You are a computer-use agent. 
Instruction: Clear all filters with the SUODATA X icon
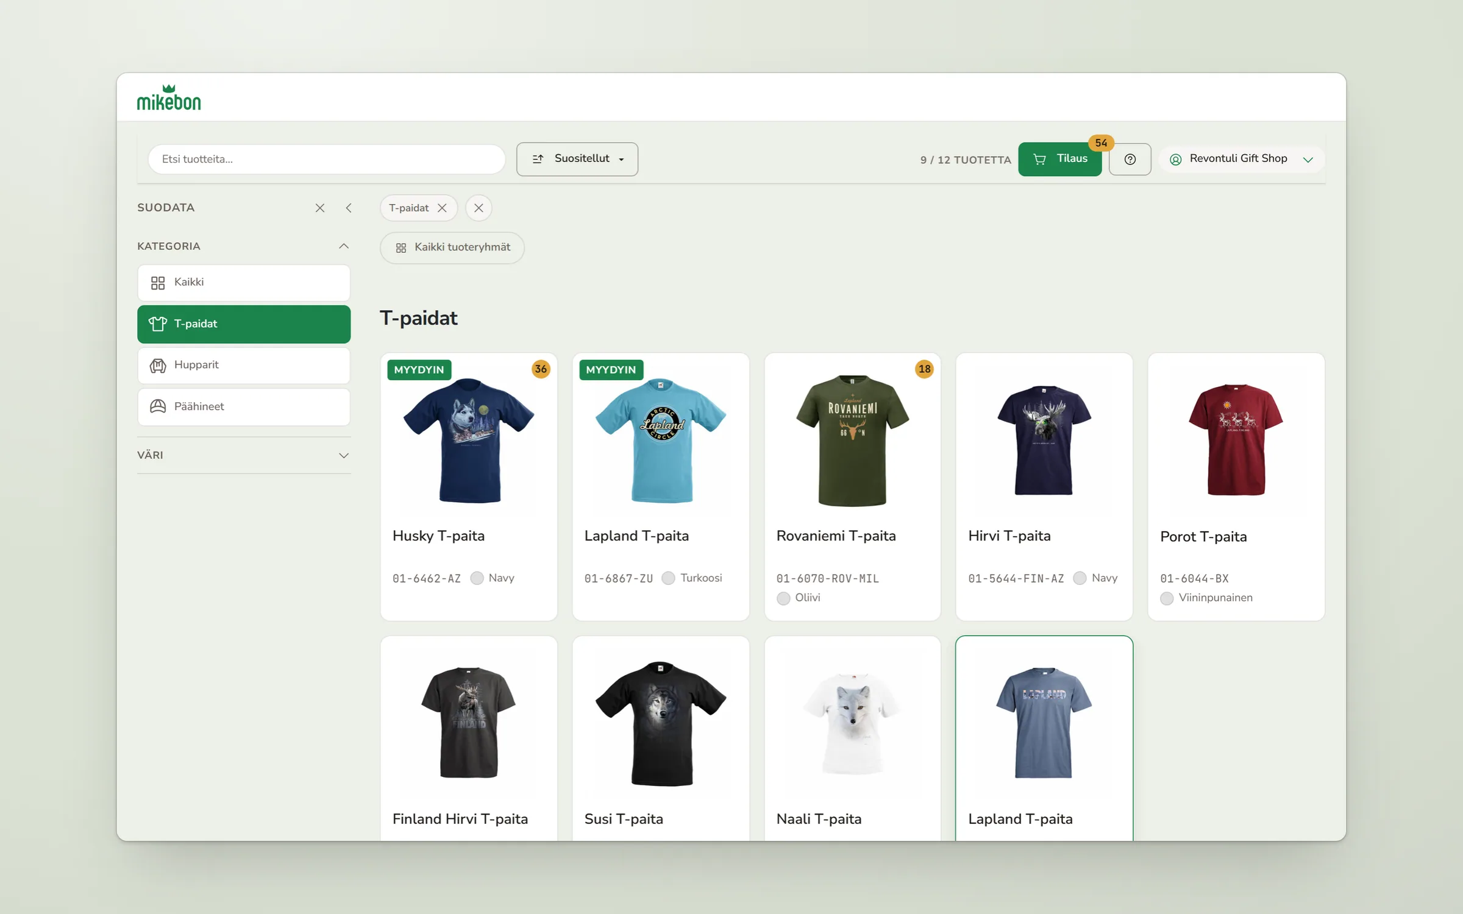pyautogui.click(x=319, y=208)
